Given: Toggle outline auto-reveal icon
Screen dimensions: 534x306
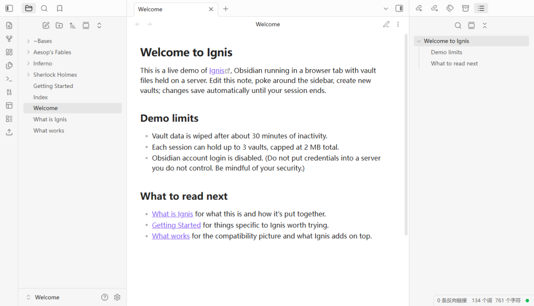Looking at the screenshot, I should pyautogui.click(x=471, y=26).
